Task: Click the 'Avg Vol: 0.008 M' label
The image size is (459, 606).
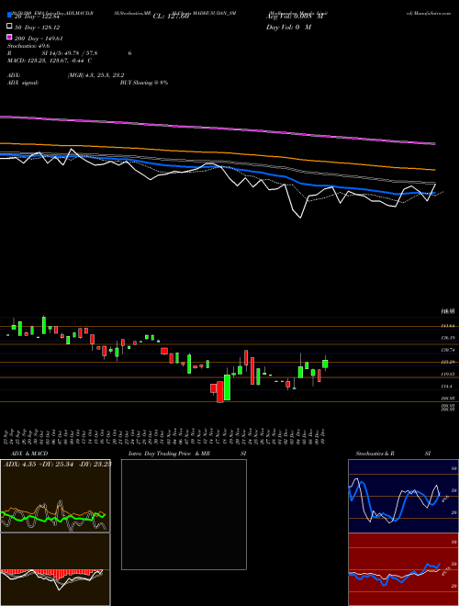Action: (x=295, y=17)
